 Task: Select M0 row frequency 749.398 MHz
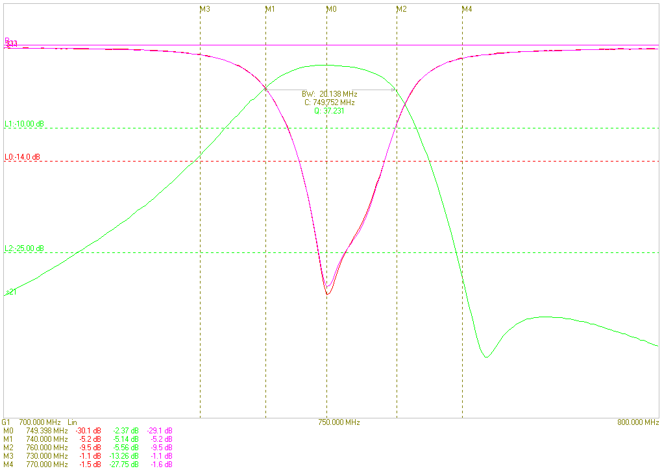tap(47, 431)
